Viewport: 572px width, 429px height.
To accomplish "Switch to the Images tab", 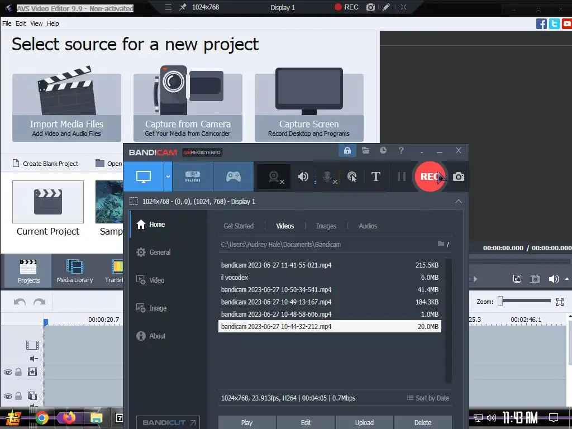I will coord(326,226).
